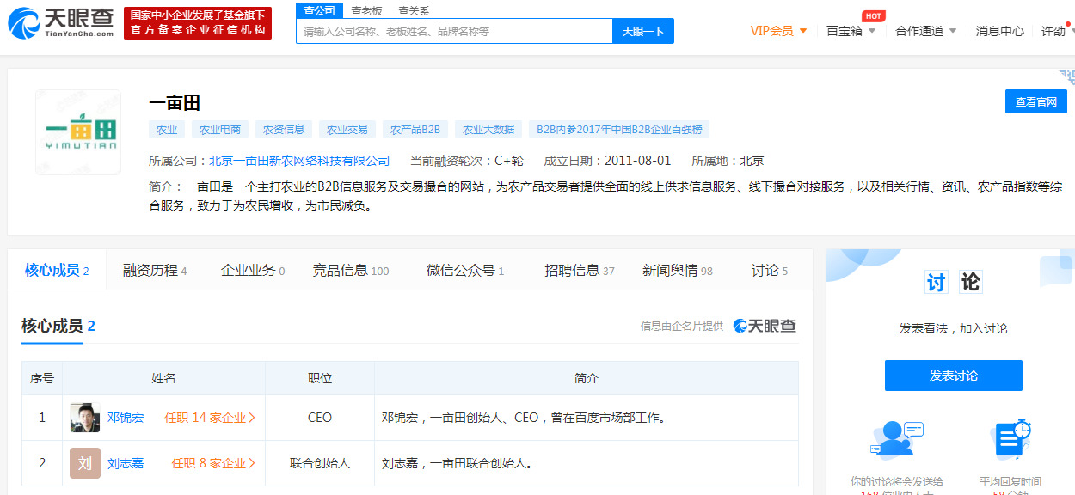Screen dimensions: 1075x495
Task: Open the 消息中心 link
Action: [x=1000, y=31]
